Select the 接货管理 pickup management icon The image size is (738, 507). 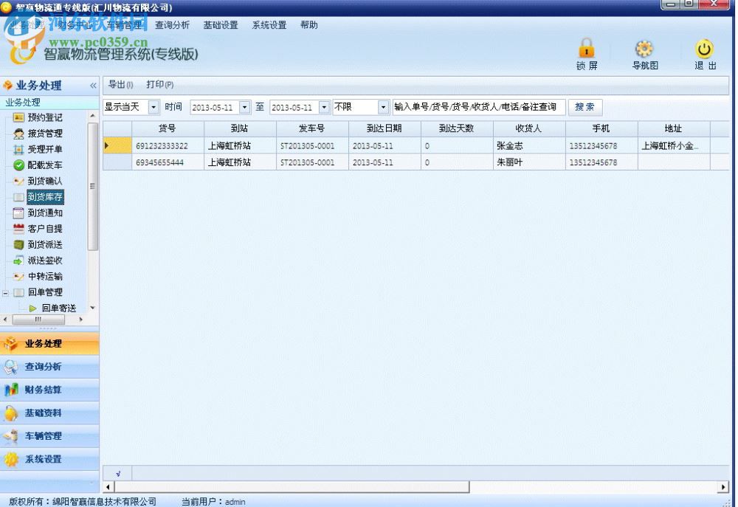click(x=44, y=134)
